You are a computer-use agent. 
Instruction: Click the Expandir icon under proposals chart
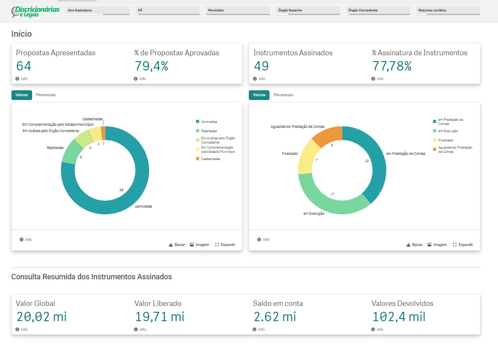(x=217, y=245)
